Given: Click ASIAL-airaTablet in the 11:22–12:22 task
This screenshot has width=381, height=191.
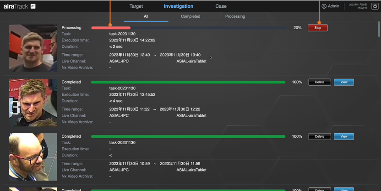Looking at the screenshot, I should (x=191, y=116).
